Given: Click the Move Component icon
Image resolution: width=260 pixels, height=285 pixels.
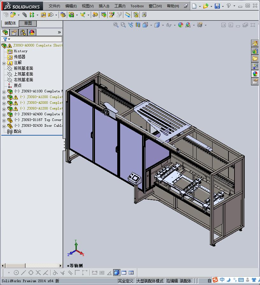Looking at the screenshot, I should pyautogui.click(x=51, y=15).
